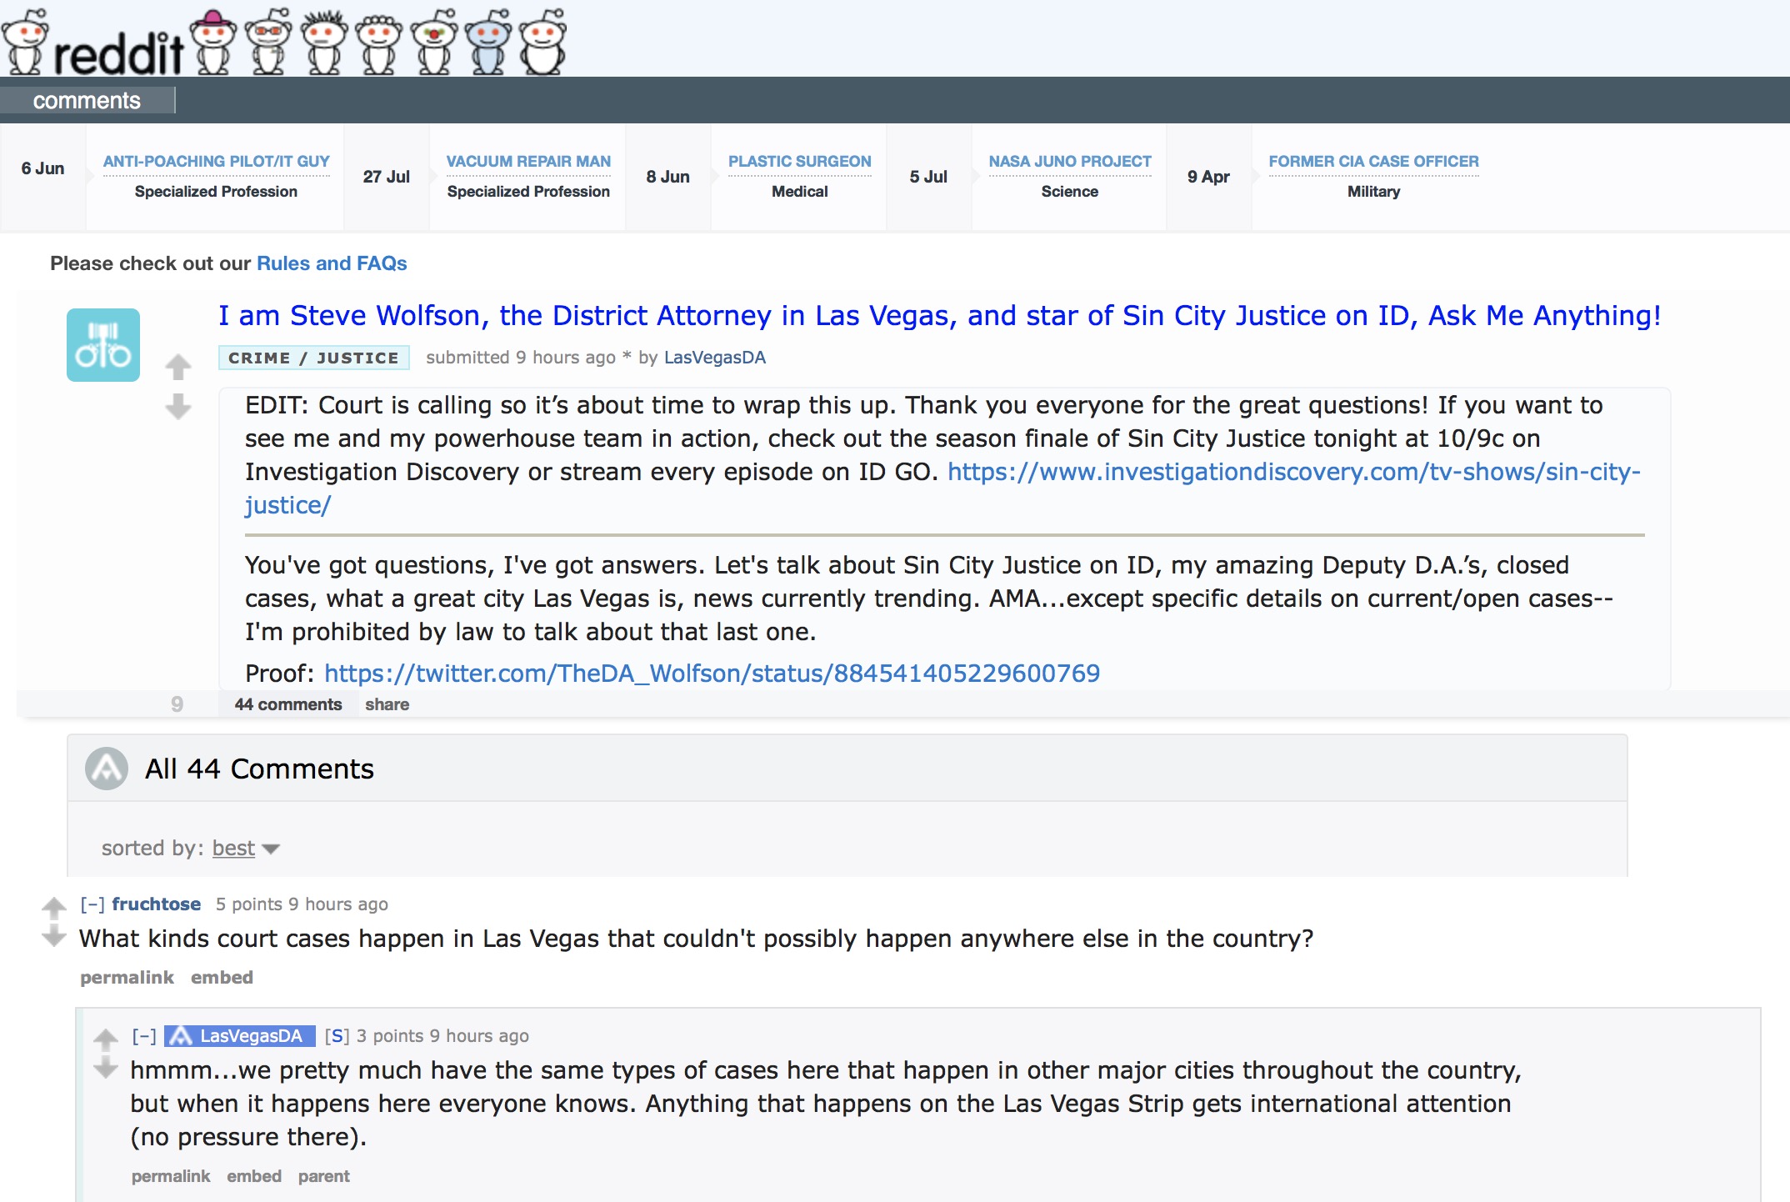Open Vacuum Repair Man AMA
The image size is (1790, 1202).
pos(528,161)
